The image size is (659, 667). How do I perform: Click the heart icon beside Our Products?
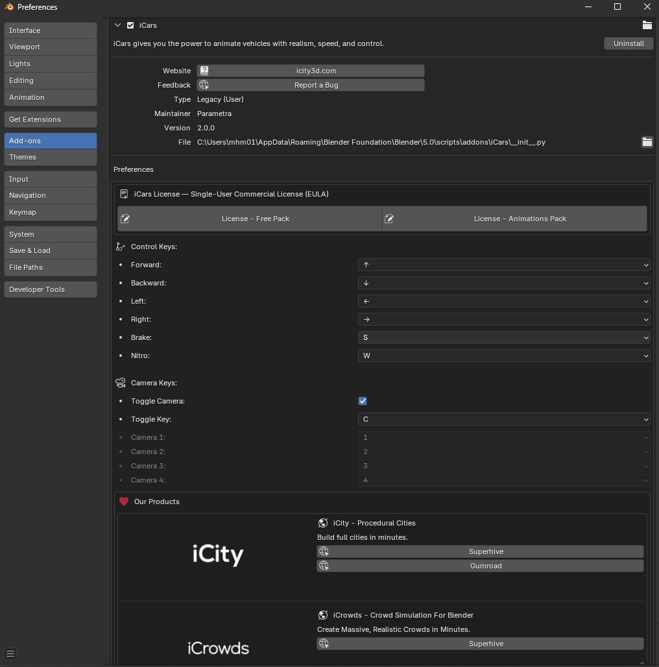click(123, 501)
